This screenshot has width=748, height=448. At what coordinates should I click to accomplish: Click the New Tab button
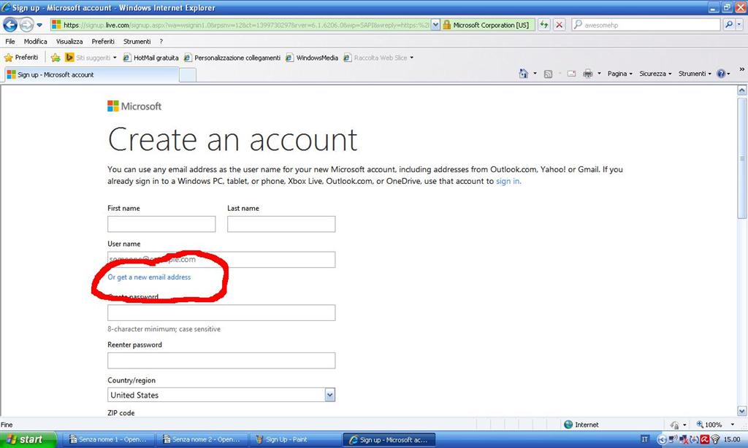(x=188, y=75)
